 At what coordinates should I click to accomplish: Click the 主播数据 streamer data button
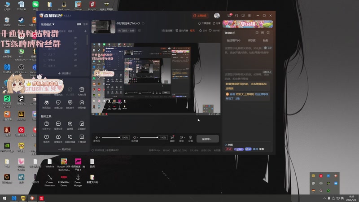tap(200, 16)
